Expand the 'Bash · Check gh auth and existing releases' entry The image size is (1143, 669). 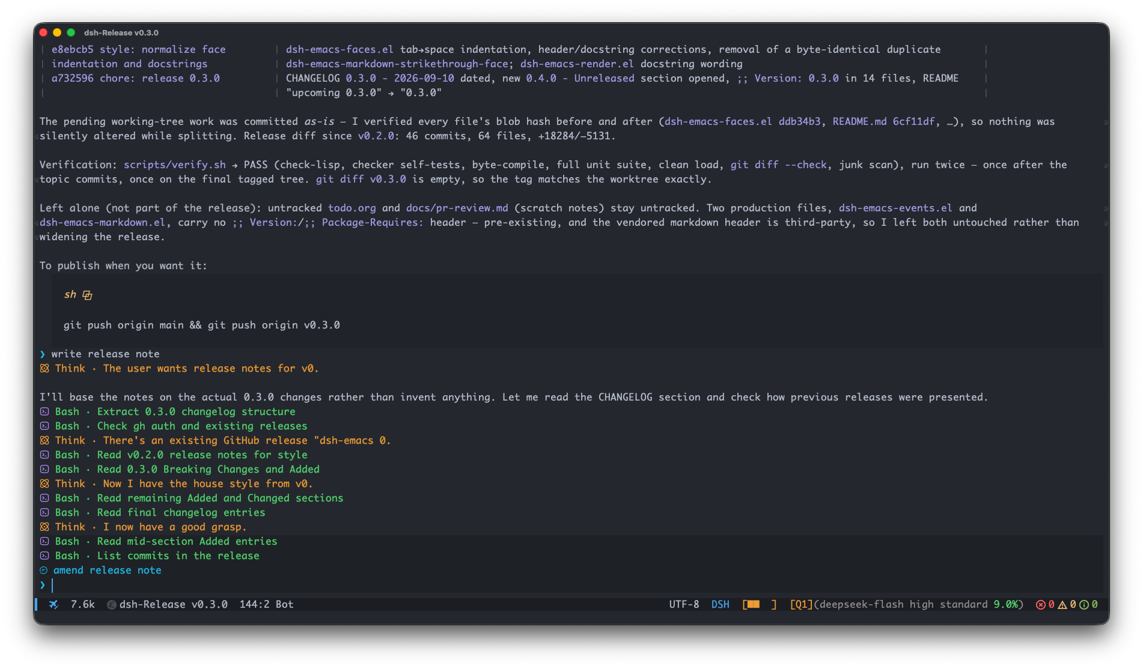coord(174,426)
